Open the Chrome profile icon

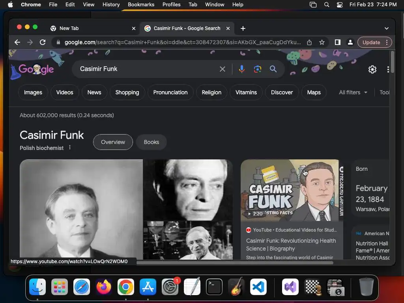pos(350,42)
